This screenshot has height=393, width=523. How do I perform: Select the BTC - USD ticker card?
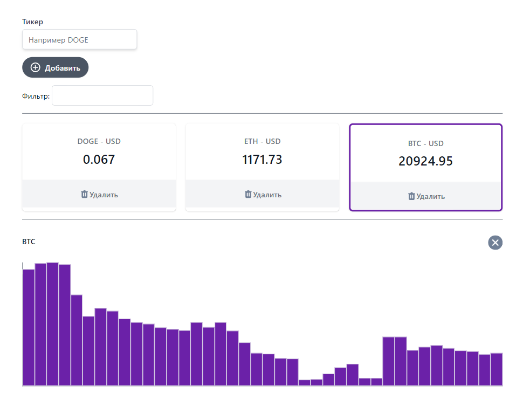coord(425,153)
